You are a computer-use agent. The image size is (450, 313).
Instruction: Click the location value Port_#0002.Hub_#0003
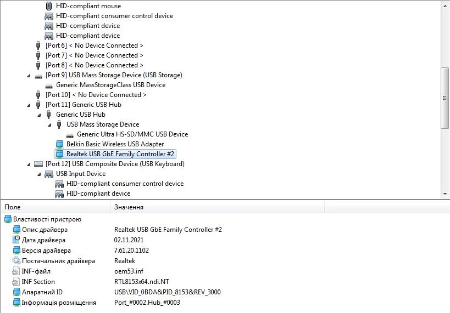click(147, 303)
